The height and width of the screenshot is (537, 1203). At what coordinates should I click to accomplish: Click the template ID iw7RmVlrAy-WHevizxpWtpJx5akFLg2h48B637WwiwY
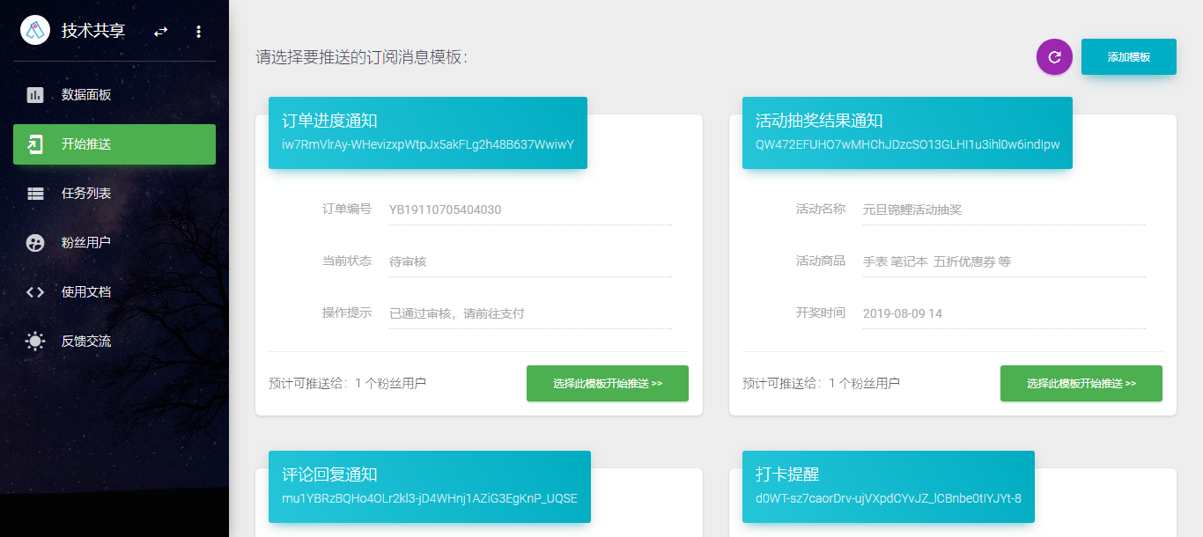[428, 144]
